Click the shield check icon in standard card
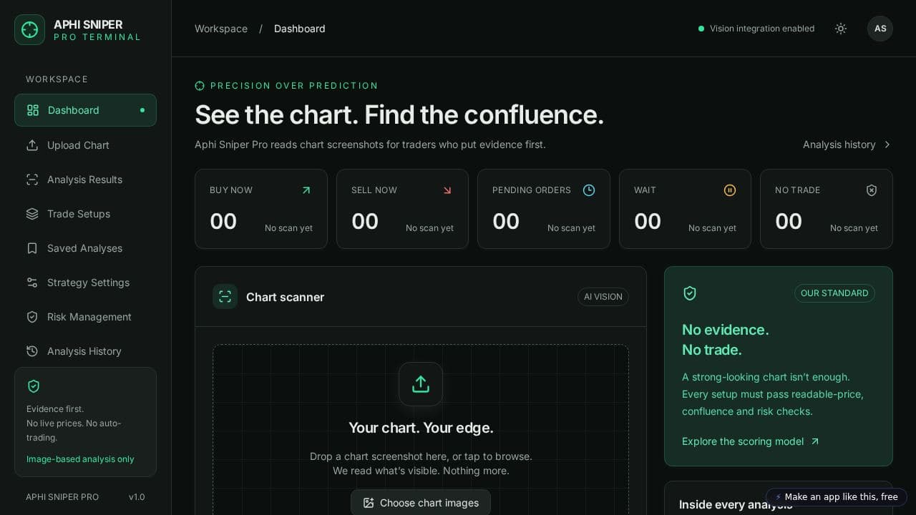The image size is (916, 515). click(690, 293)
